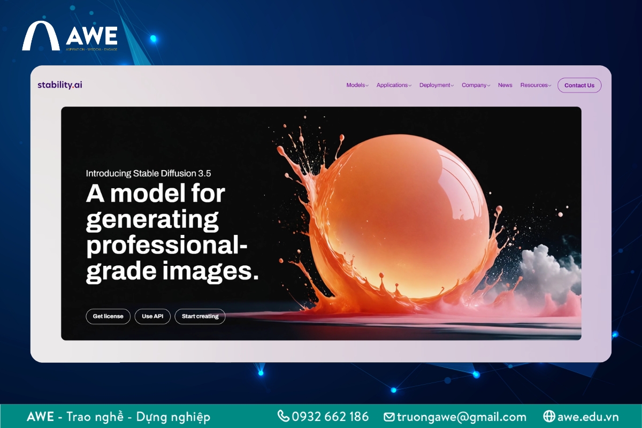The height and width of the screenshot is (428, 642).
Task: Click the AWE arch logo
Action: tap(41, 36)
